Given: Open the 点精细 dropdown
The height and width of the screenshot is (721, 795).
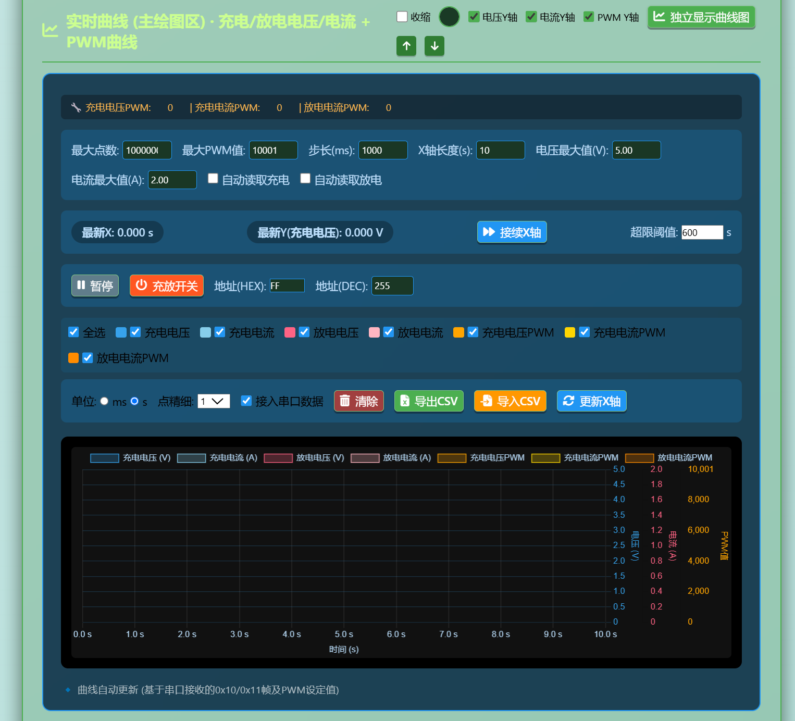Looking at the screenshot, I should 214,401.
